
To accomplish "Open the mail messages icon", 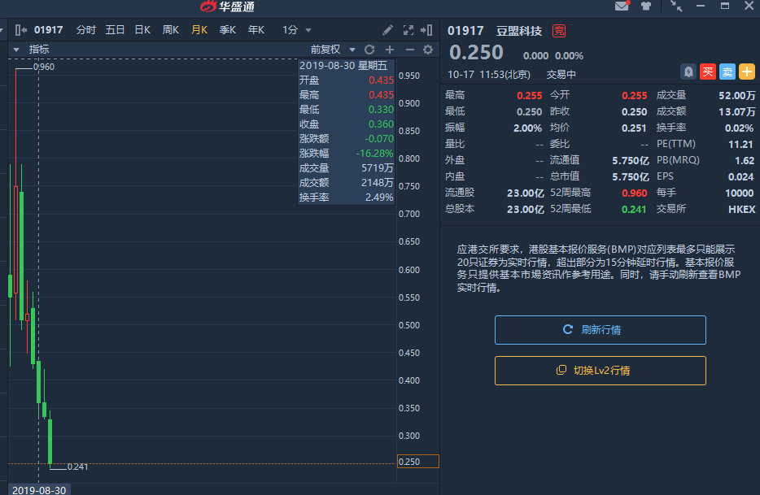I will [x=622, y=6].
